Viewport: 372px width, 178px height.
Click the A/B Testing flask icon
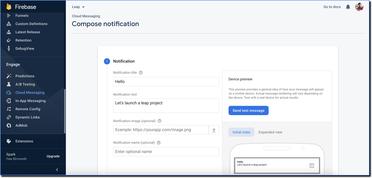click(9, 84)
